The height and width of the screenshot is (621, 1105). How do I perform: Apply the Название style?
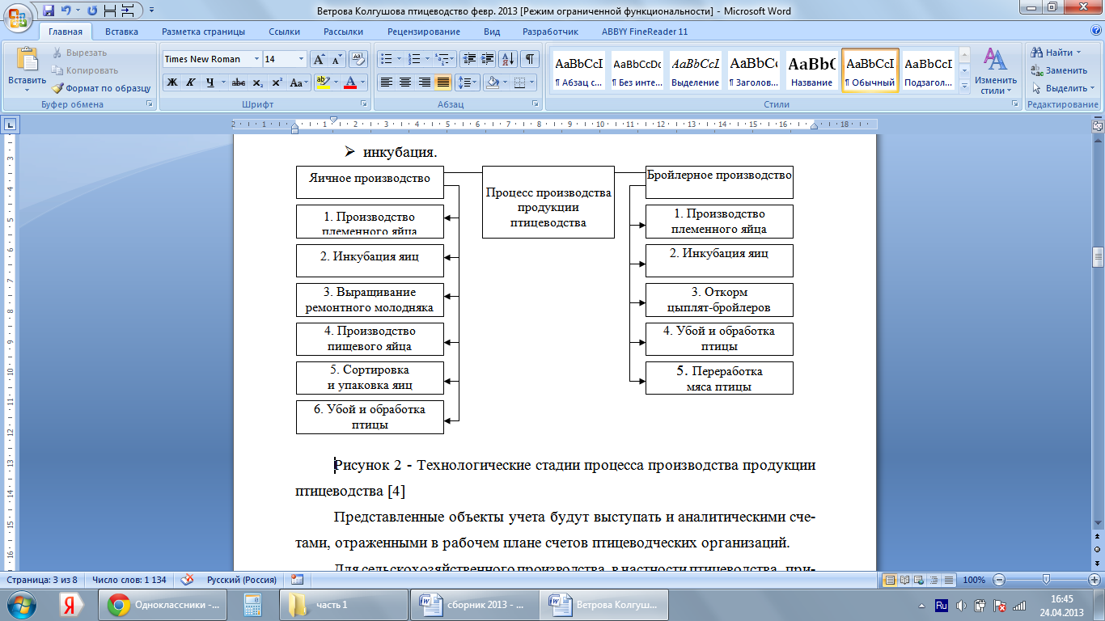812,71
